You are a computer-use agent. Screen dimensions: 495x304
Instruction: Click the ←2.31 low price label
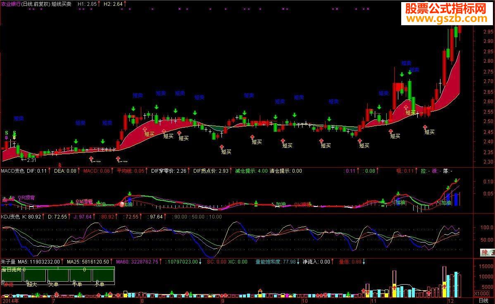(x=29, y=160)
